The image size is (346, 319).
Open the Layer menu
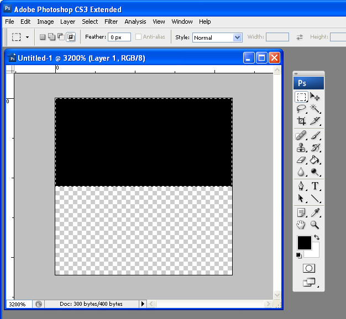tap(68, 22)
